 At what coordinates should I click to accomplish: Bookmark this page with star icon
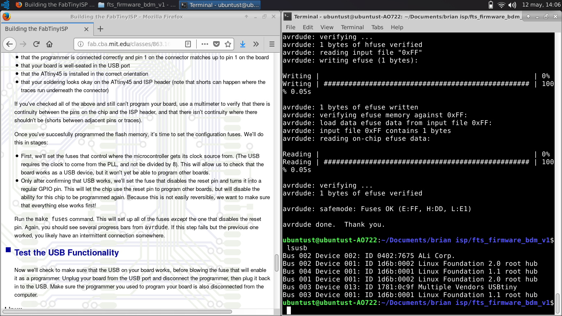pos(228,44)
